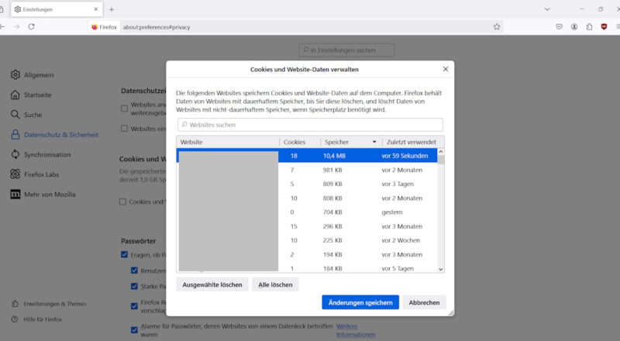Click the Websites suchen search field

point(310,125)
